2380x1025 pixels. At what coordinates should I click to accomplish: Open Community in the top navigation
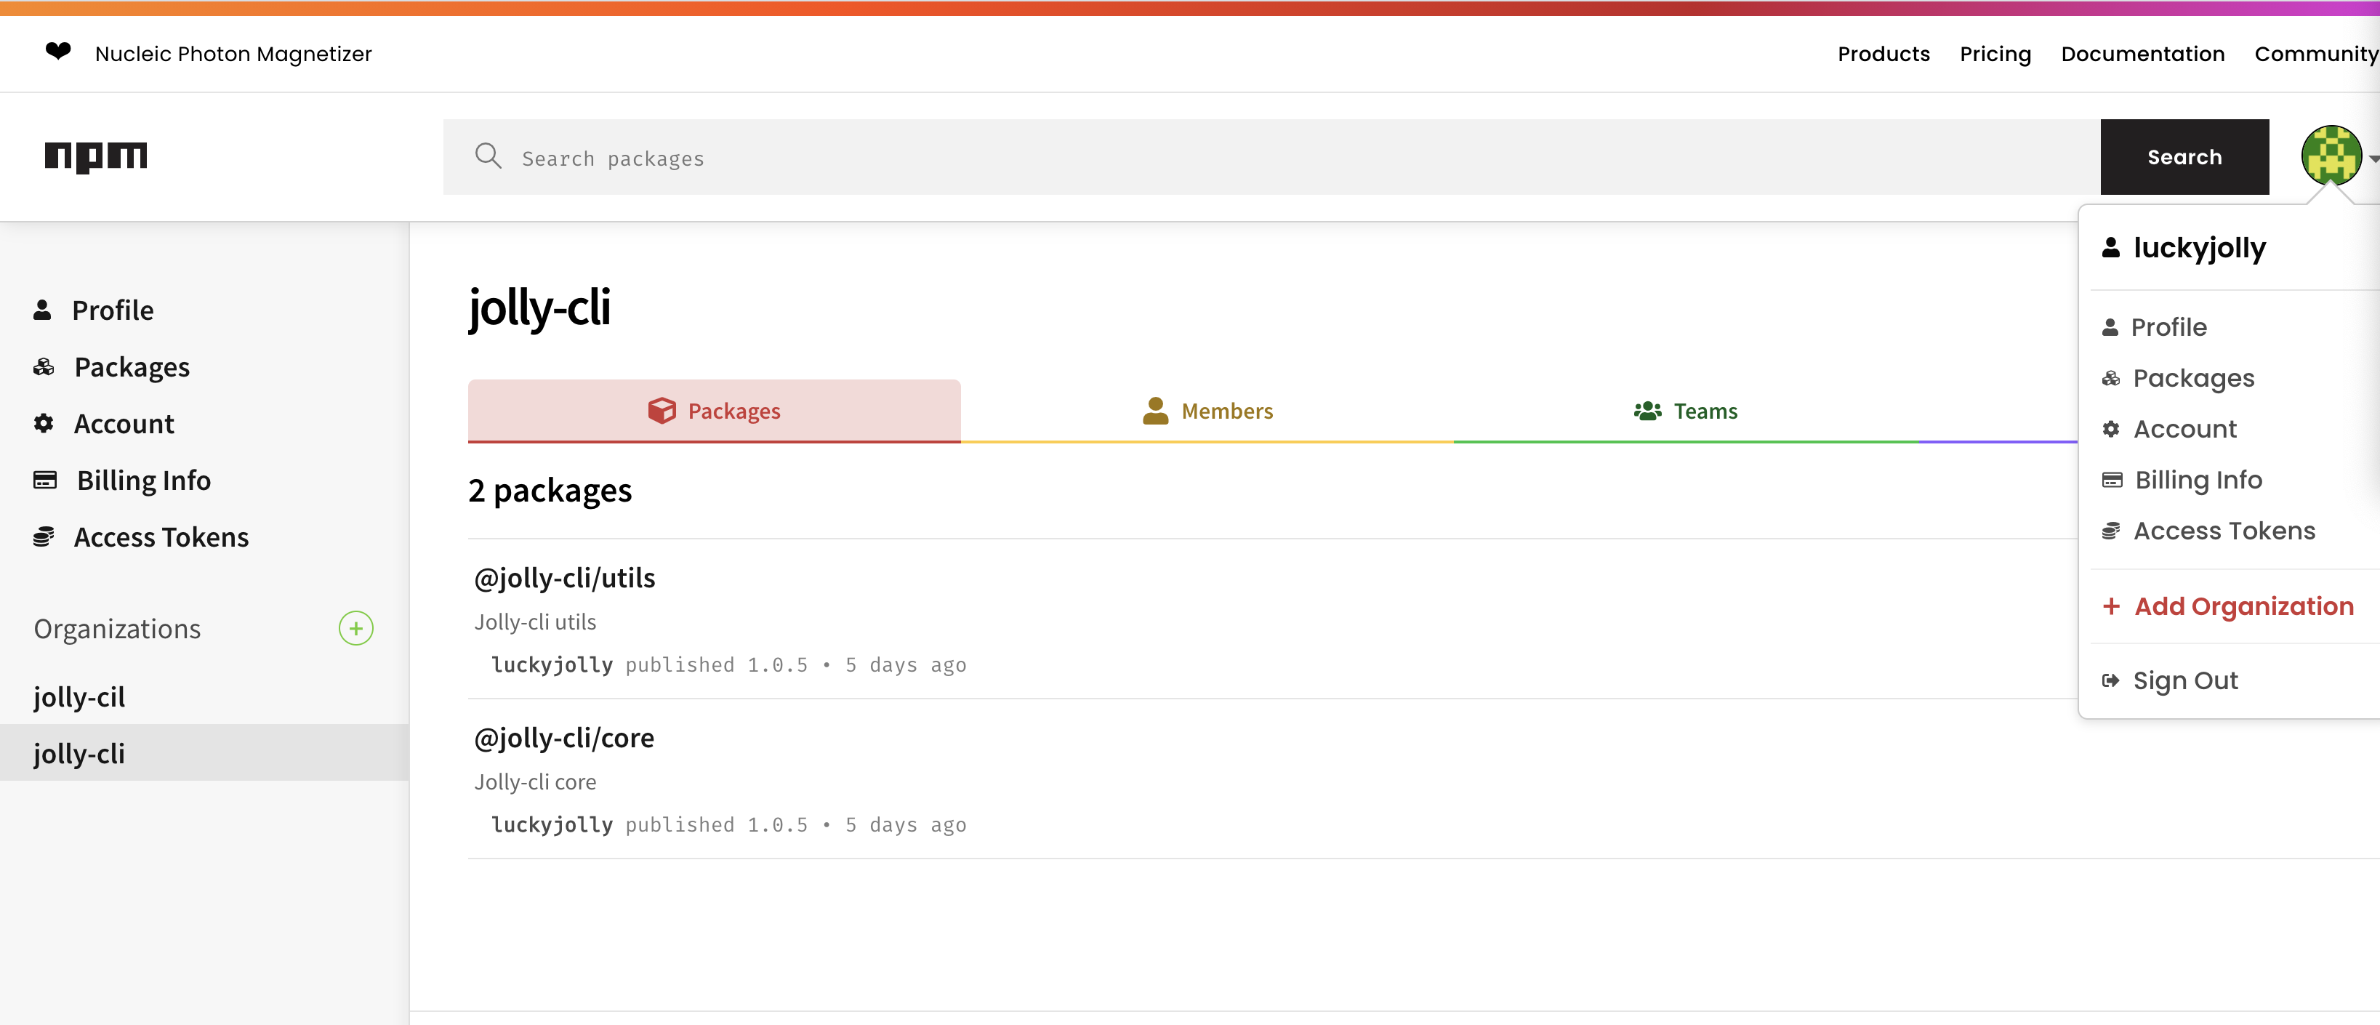tap(2316, 54)
